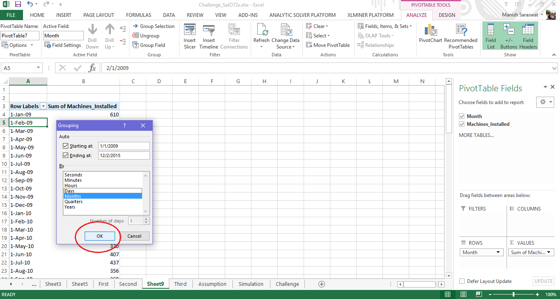Uncheck the 'Starting at' checkbox
Image resolution: width=560 pixels, height=299 pixels.
[x=66, y=146]
